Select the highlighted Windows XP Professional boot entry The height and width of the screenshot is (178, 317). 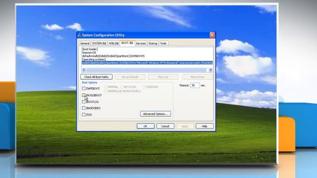(x=147, y=63)
